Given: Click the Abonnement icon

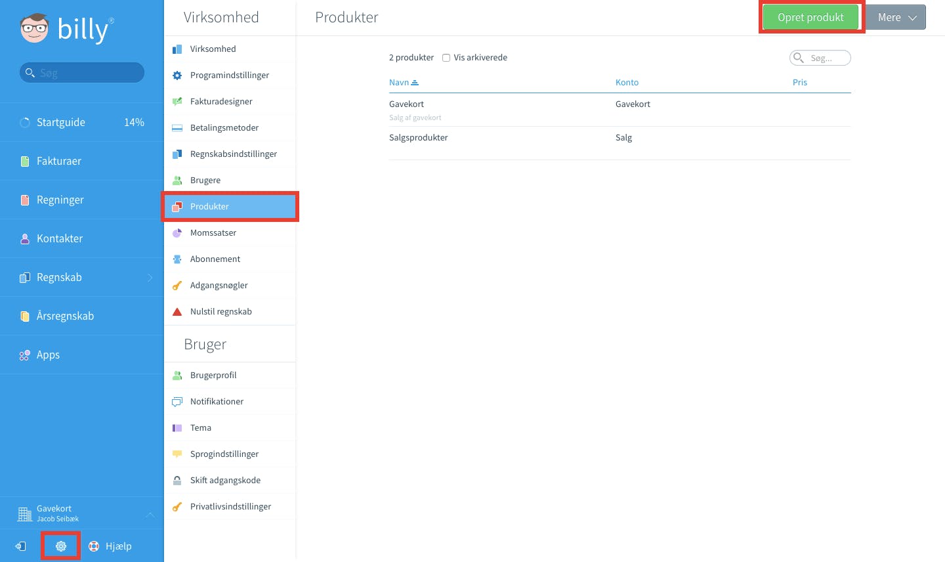Looking at the screenshot, I should click(x=177, y=259).
